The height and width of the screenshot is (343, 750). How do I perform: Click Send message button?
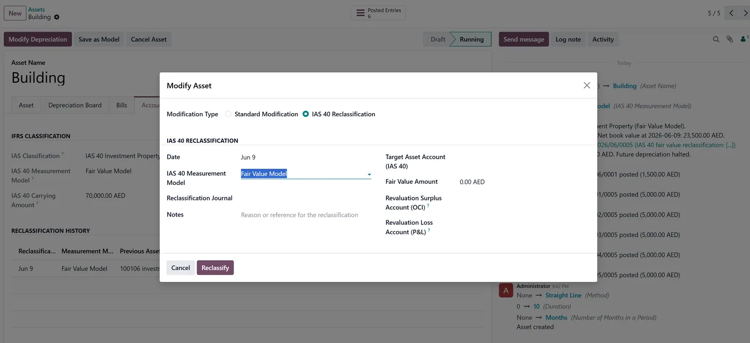point(524,39)
